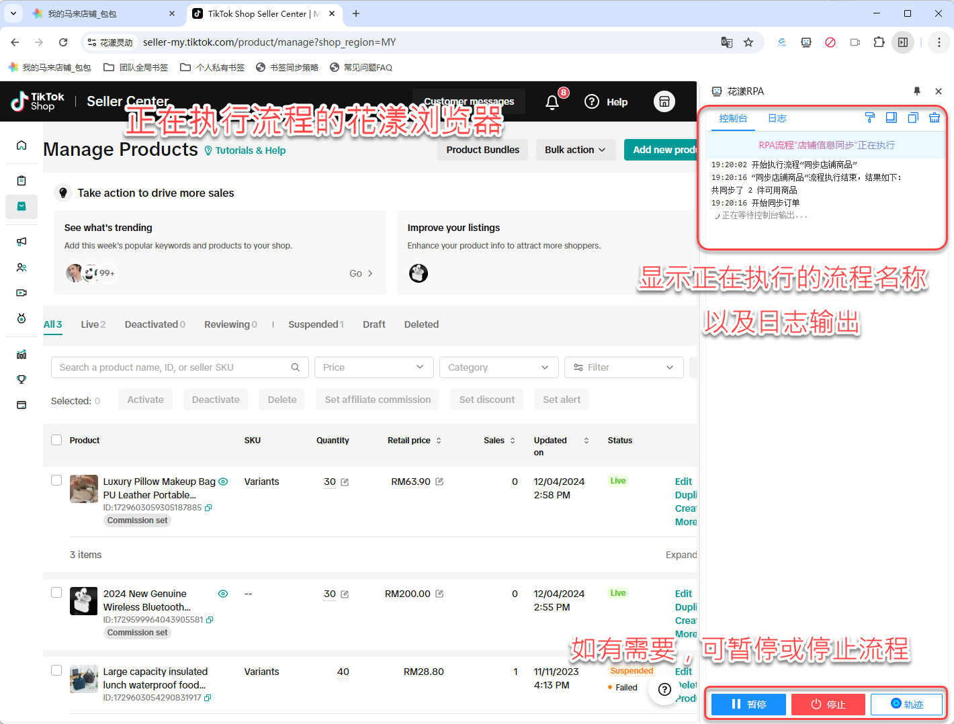Pause the flow with the 暂停 button
The height and width of the screenshot is (724, 954).
click(748, 705)
